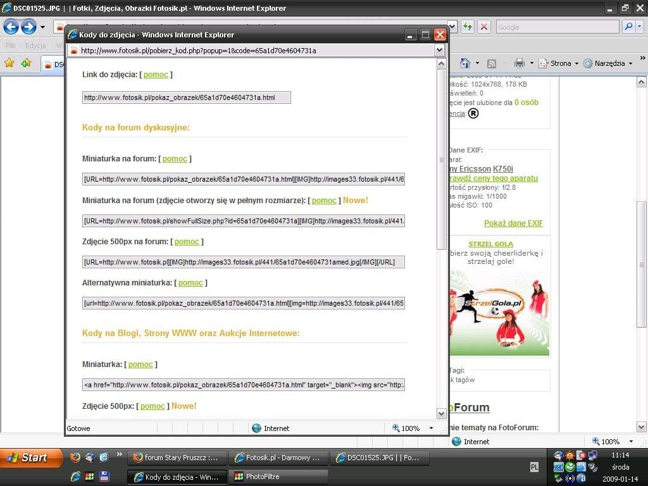Open the search provider dropdown arrow
Image resolution: width=648 pixels, height=486 pixels.
[x=640, y=27]
